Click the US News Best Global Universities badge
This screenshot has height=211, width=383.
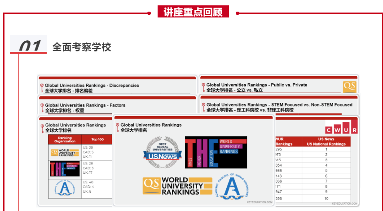(161, 152)
